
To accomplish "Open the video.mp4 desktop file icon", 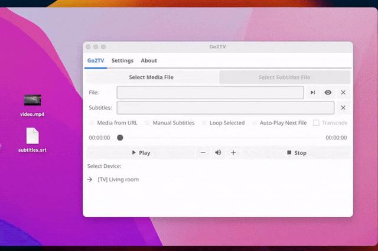I will pos(32,100).
